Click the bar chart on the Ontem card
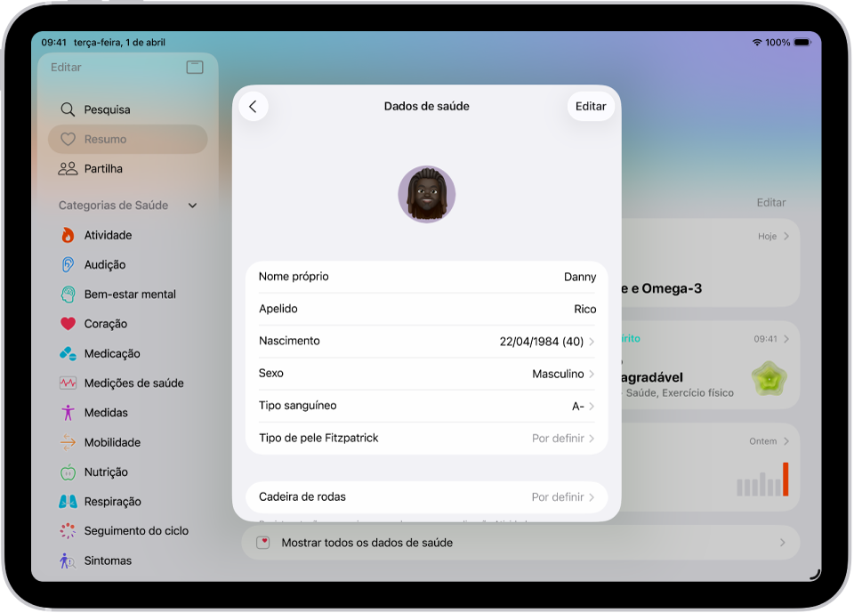This screenshot has width=854, height=613. click(762, 479)
